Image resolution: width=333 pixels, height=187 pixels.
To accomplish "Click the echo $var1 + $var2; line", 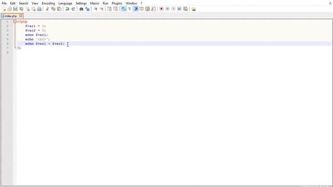I will 45,44.
